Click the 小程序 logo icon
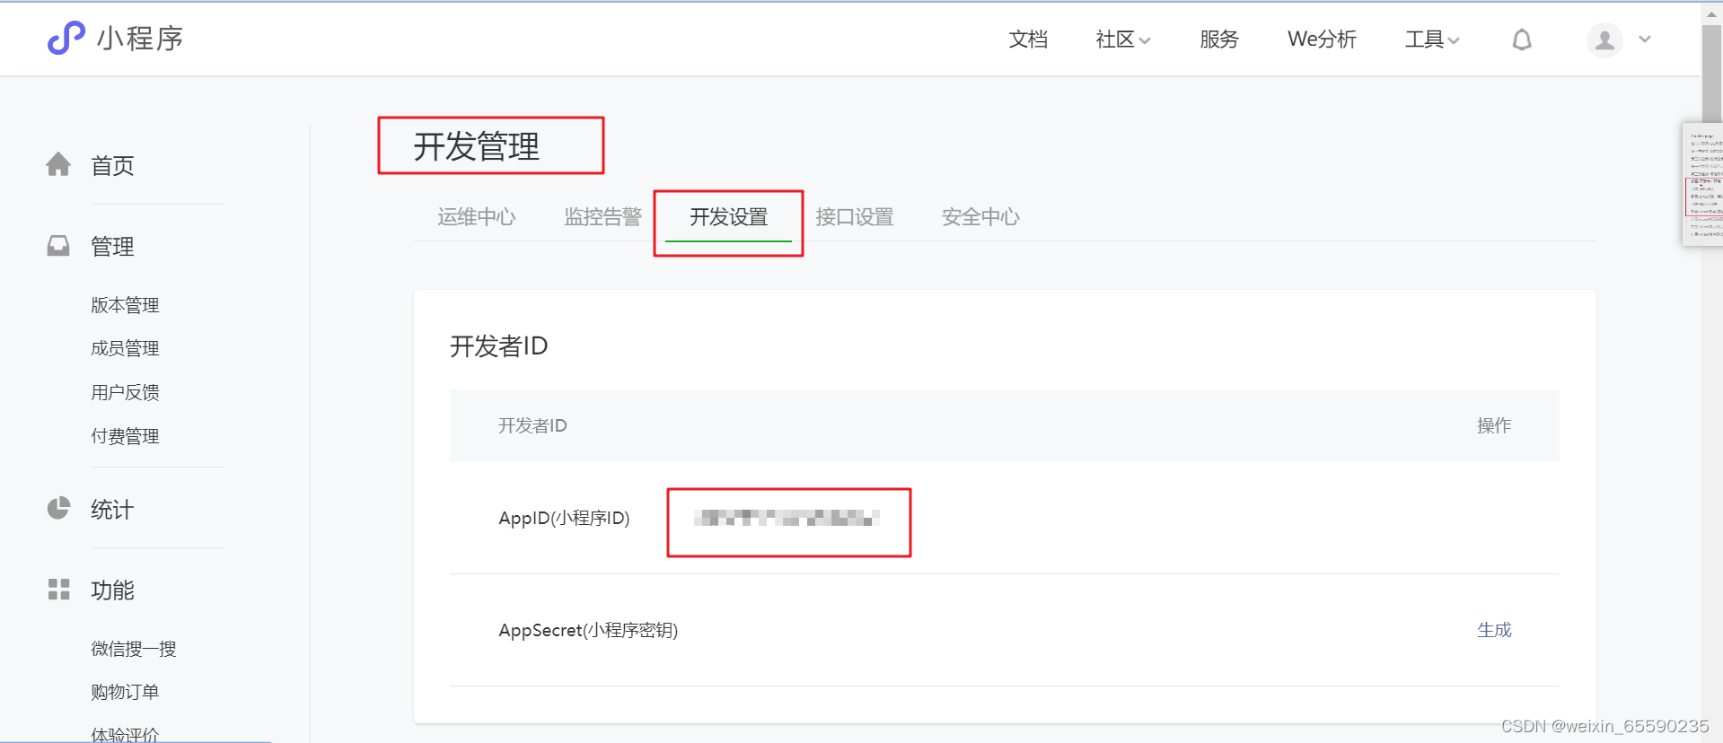Image resolution: width=1723 pixels, height=743 pixels. click(66, 38)
